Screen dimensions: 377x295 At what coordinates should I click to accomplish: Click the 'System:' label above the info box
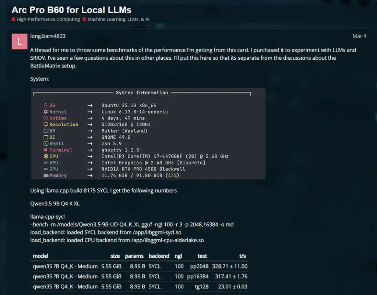[x=40, y=79]
